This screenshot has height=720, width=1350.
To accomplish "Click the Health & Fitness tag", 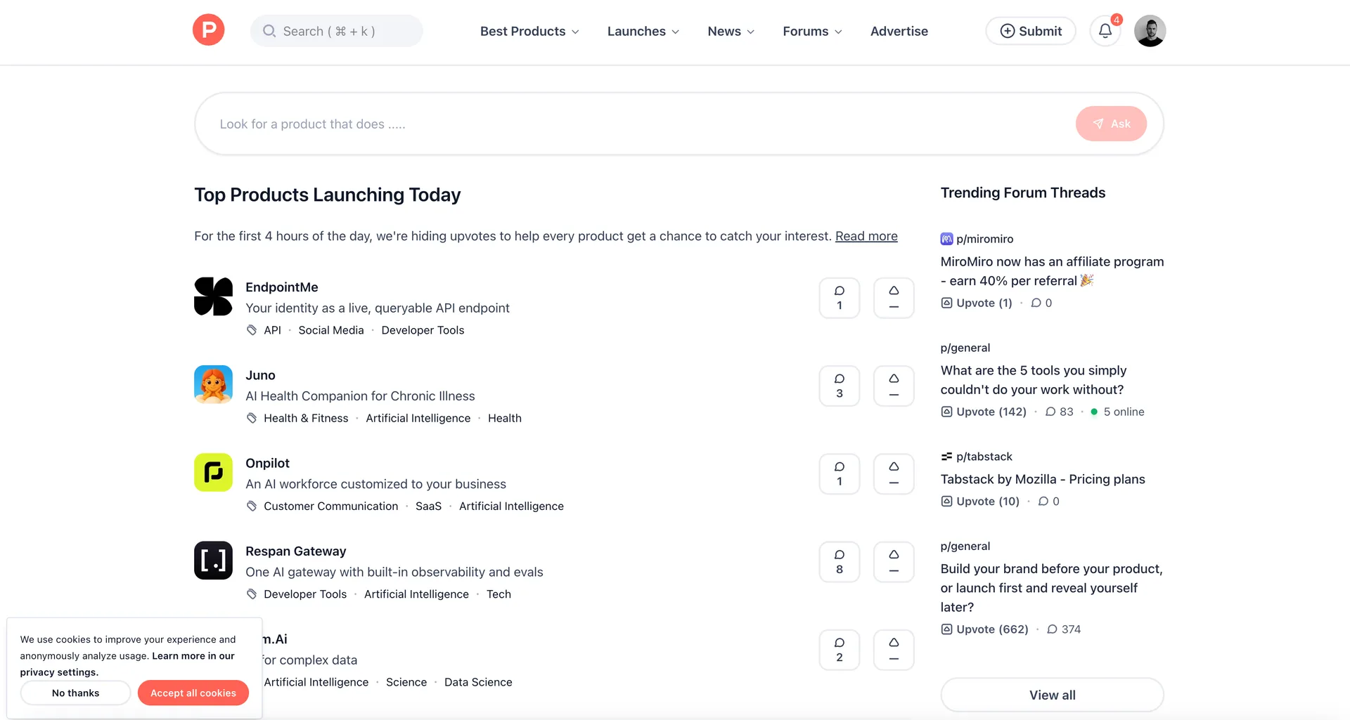I will coord(306,418).
